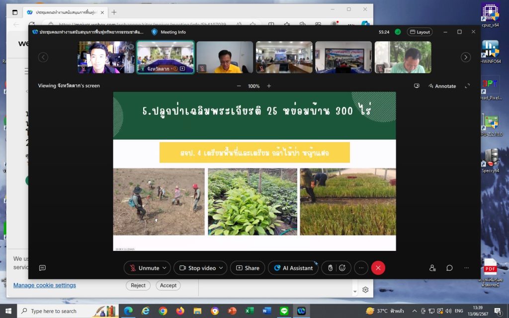Open more options in meeting controls
This screenshot has width=509, height=318.
361,268
